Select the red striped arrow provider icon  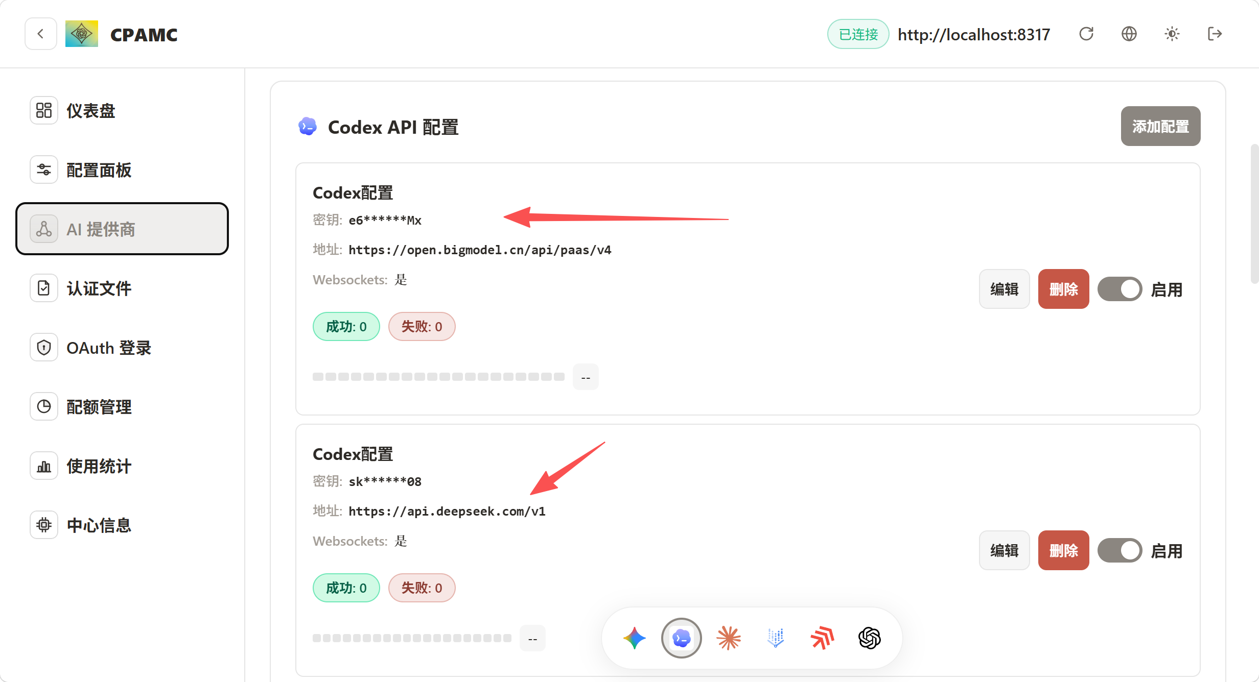(x=823, y=638)
